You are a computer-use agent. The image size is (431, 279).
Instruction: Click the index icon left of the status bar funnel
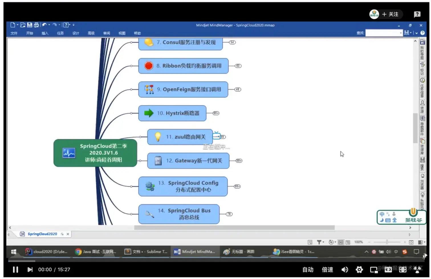[x=310, y=242]
